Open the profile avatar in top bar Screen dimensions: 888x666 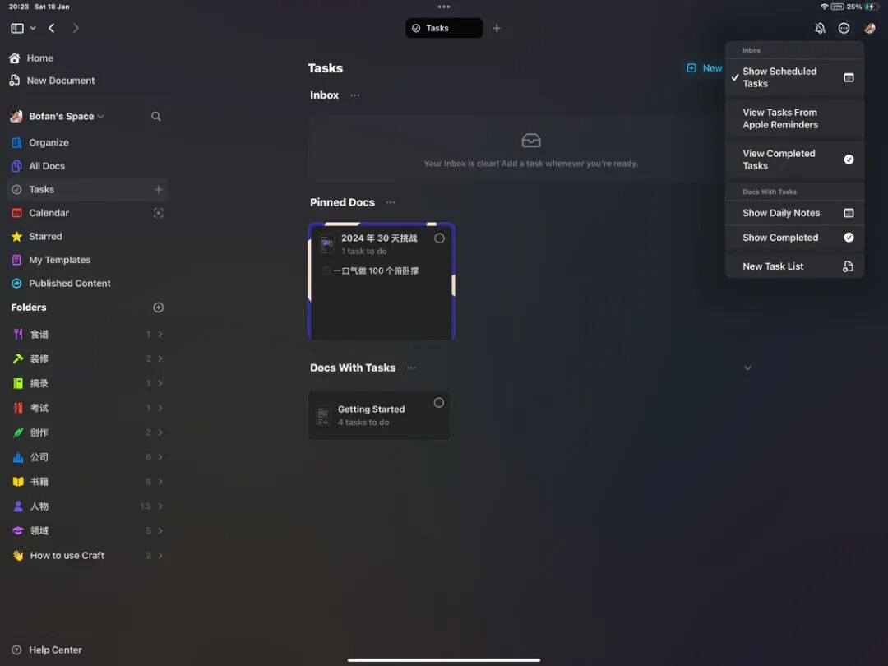pyautogui.click(x=870, y=28)
